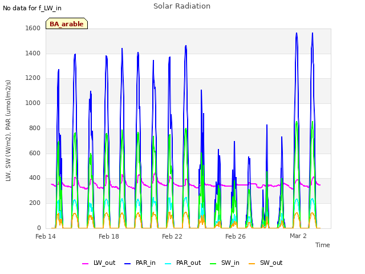The width and height of the screenshot is (365, 274).
Task: Click the Feb 14 x-axis label
Action: 46,236
